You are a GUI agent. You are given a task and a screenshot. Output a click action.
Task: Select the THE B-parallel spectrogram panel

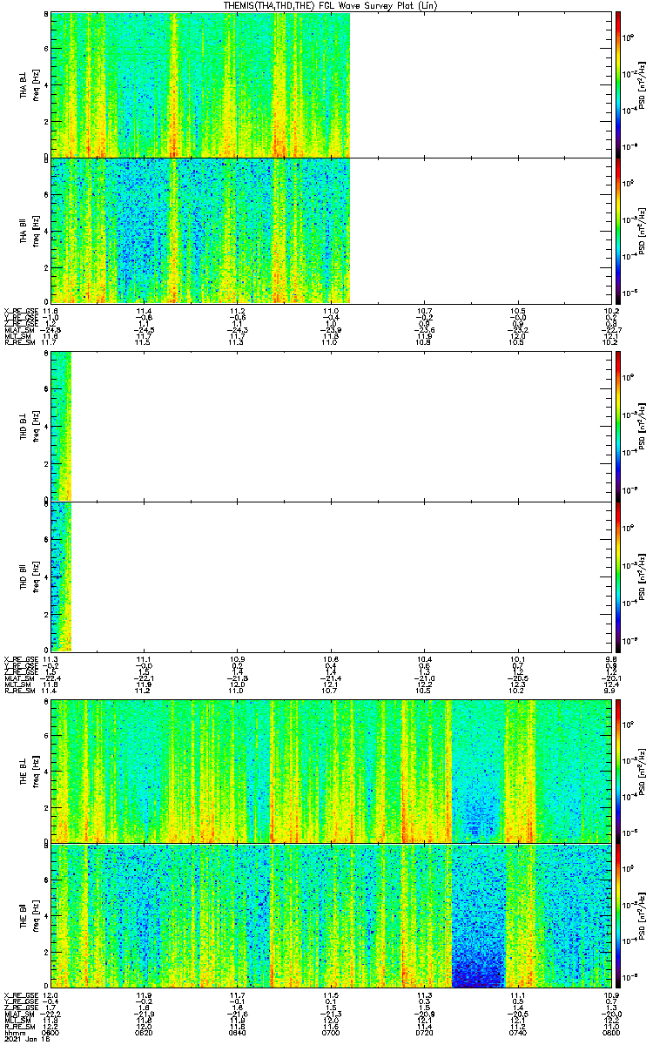[331, 915]
